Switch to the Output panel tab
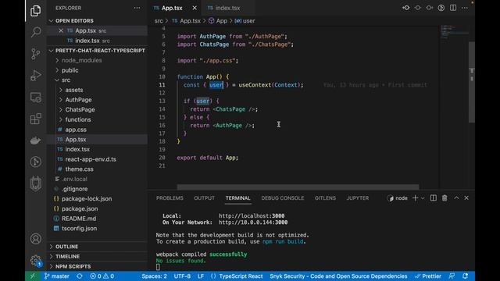Screen dimensions: 500x281 coord(205,198)
